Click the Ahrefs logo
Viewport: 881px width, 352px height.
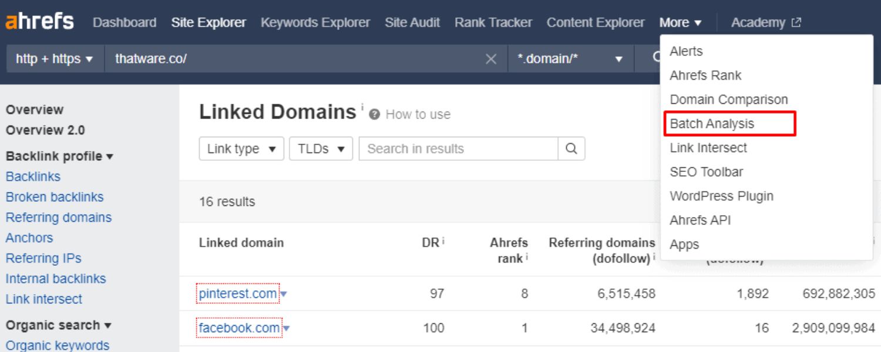(x=40, y=21)
